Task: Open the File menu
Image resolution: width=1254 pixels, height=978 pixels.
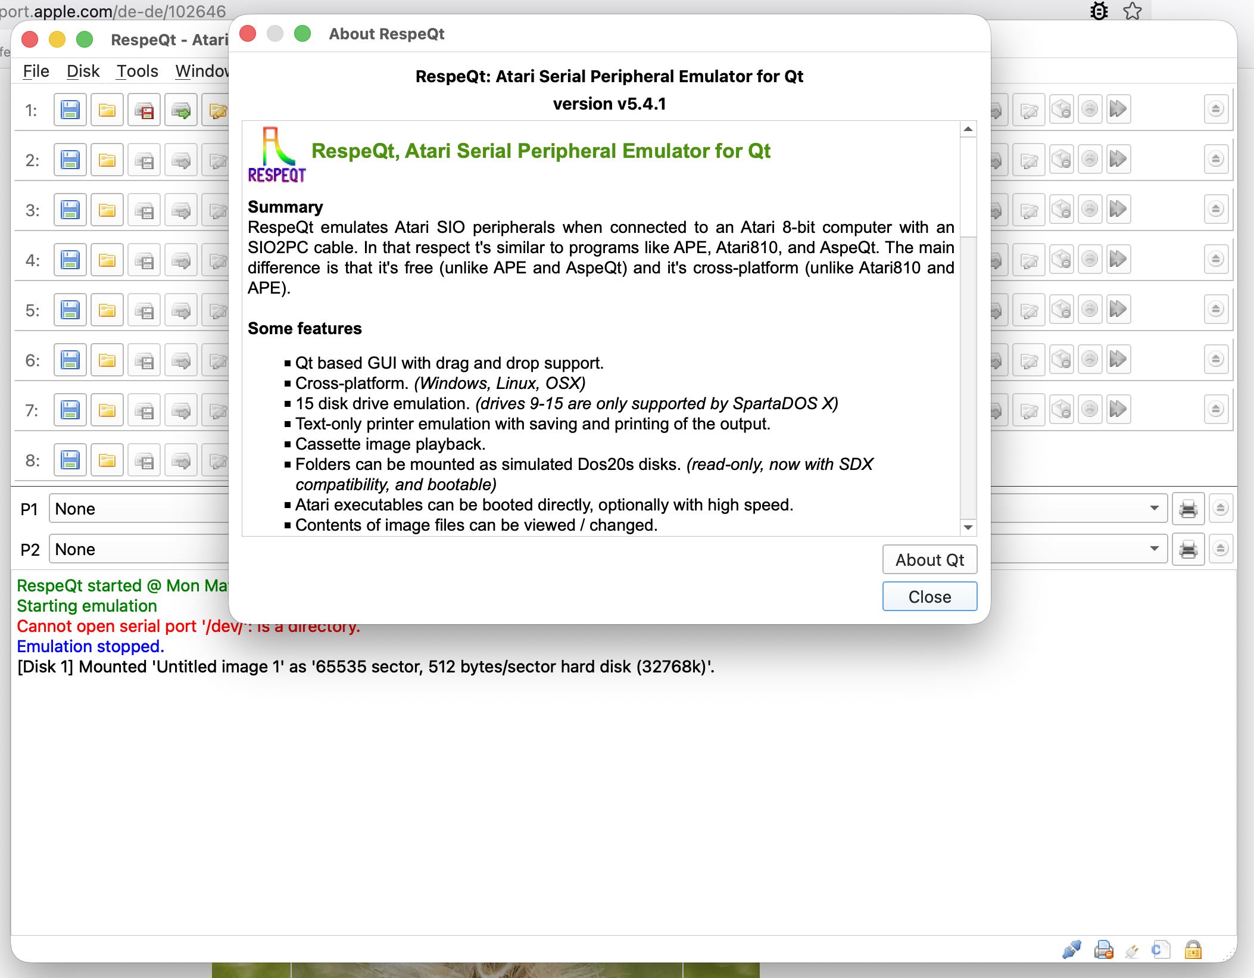Action: pyautogui.click(x=36, y=71)
